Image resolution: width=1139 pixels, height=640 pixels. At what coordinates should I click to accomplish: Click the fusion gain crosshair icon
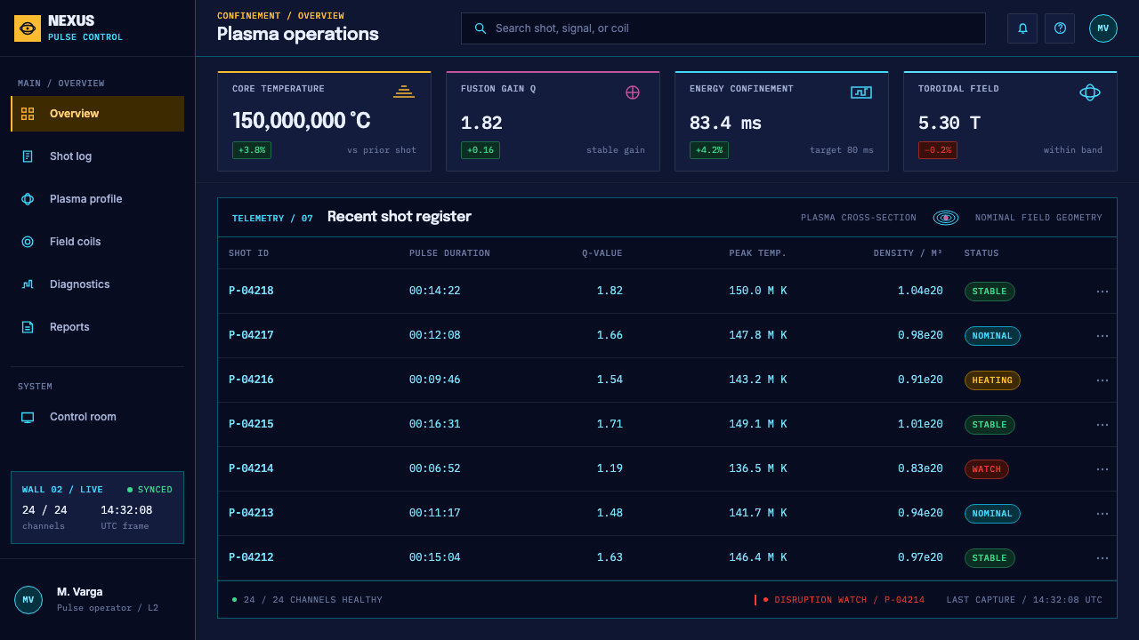pos(633,92)
